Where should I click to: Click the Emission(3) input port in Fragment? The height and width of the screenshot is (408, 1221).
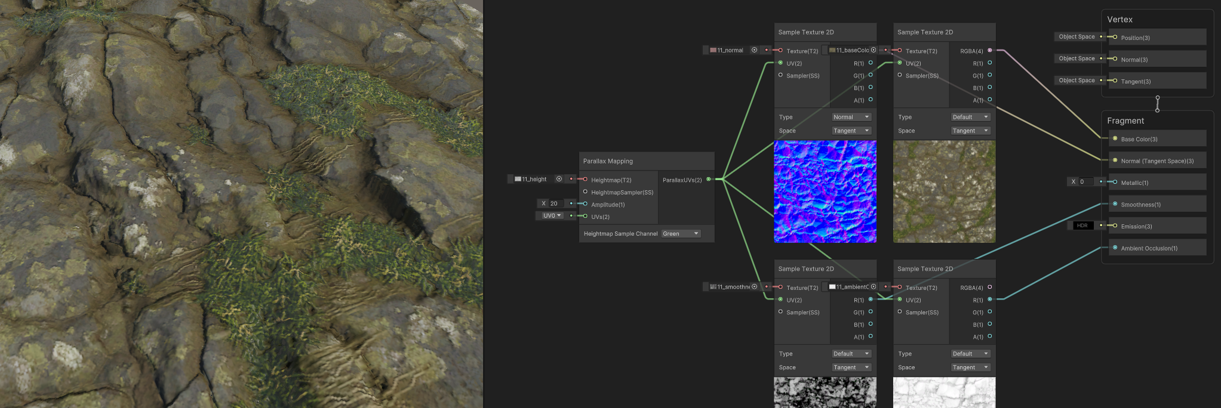(x=1115, y=225)
